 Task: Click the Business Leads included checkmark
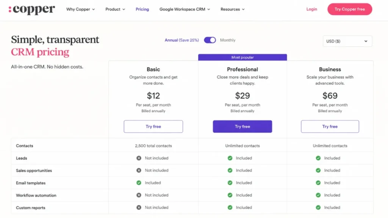pos(318,158)
